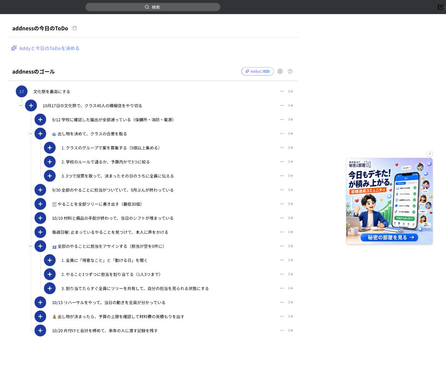
Task: Select '9/30 全部のやることに担当がついて' text
Action: [113, 190]
